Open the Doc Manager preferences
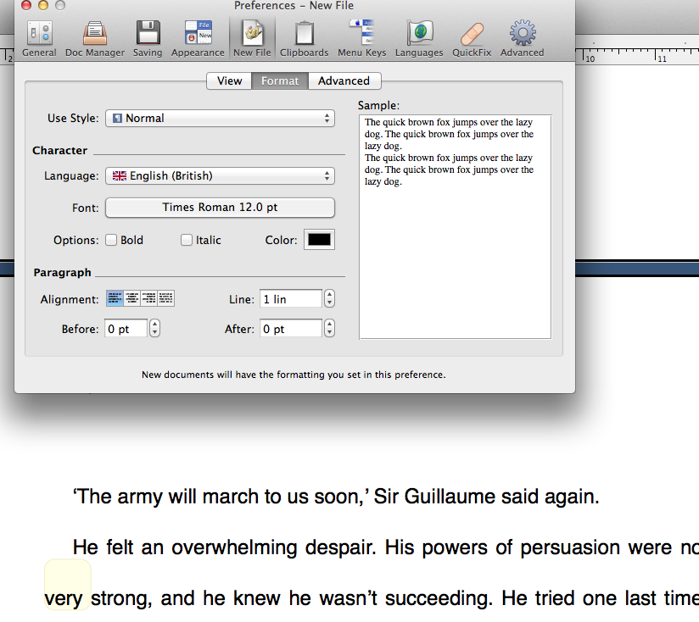The width and height of the screenshot is (699, 622). (x=94, y=38)
